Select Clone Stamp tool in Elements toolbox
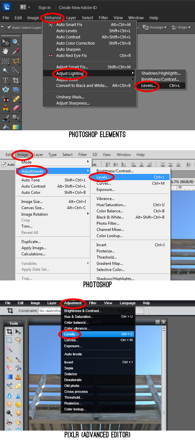 (6, 108)
